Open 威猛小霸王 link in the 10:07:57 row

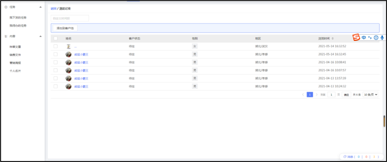81,70
